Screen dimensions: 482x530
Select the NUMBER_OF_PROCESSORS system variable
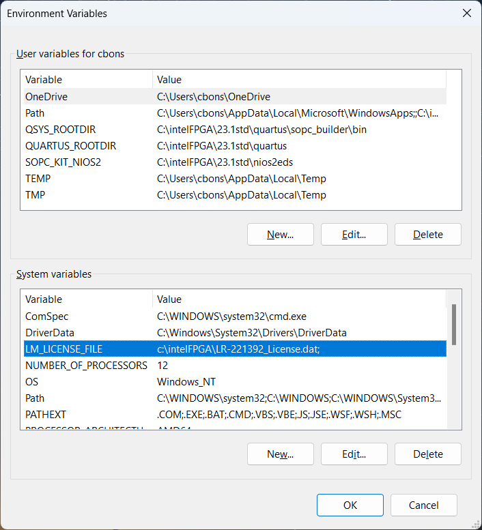[86, 366]
